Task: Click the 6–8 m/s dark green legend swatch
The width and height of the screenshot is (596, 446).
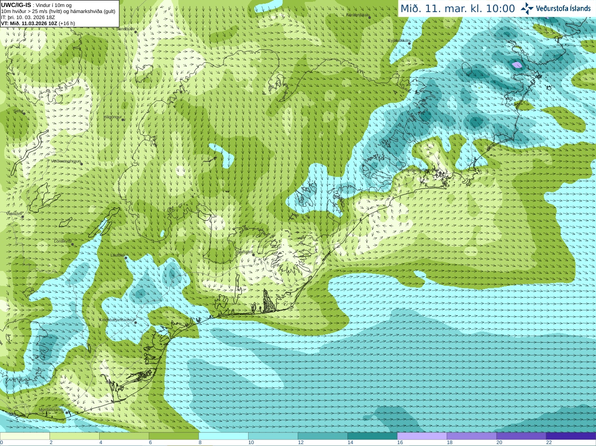Action: 174,436
